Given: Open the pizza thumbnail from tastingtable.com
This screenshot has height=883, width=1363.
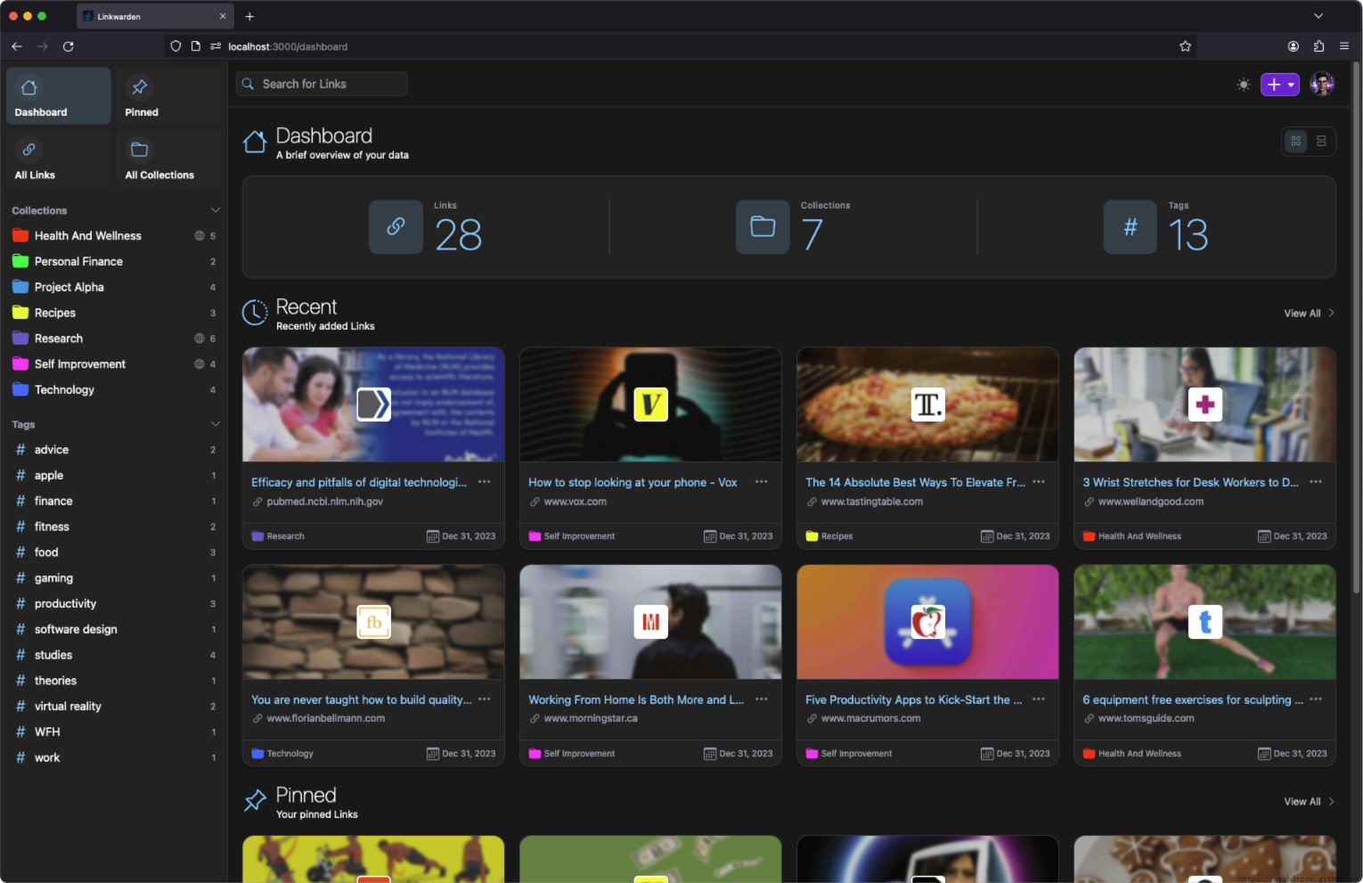Looking at the screenshot, I should 927,405.
